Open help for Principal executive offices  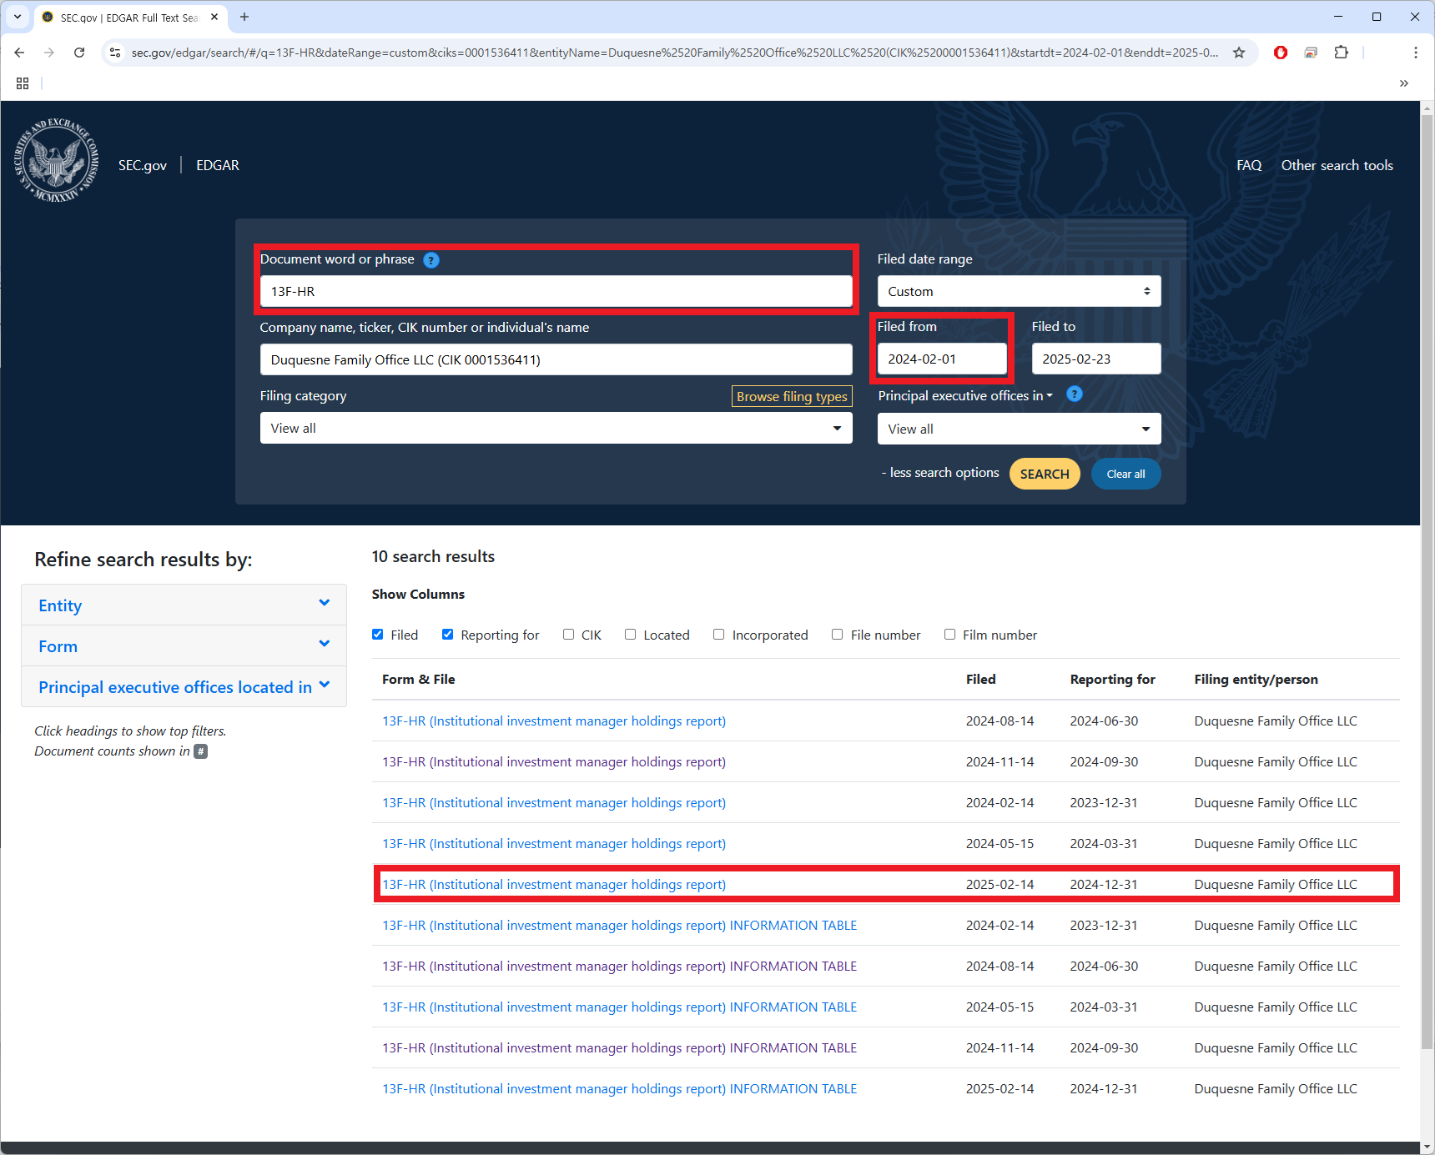[x=1075, y=394]
